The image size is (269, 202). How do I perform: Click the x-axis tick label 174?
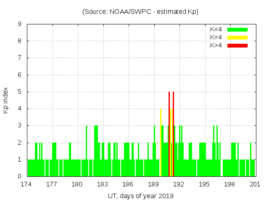pos(26,184)
